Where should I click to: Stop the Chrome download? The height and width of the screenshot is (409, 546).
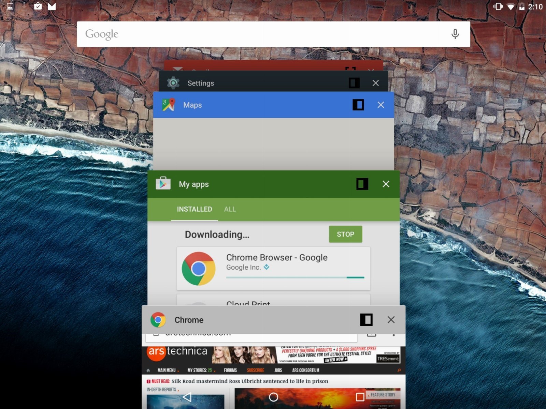point(345,234)
